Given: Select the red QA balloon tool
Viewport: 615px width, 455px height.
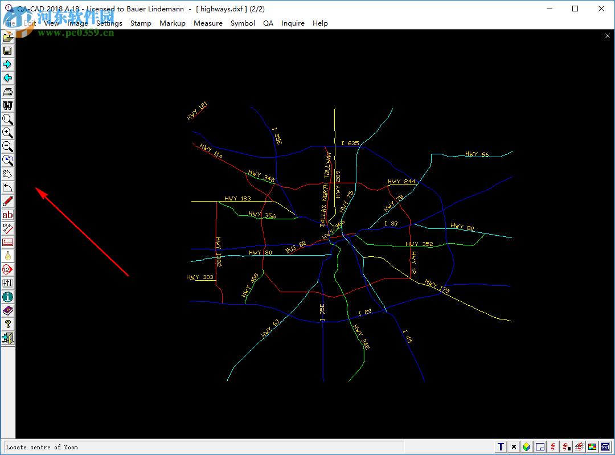Looking at the screenshot, I should [7, 269].
